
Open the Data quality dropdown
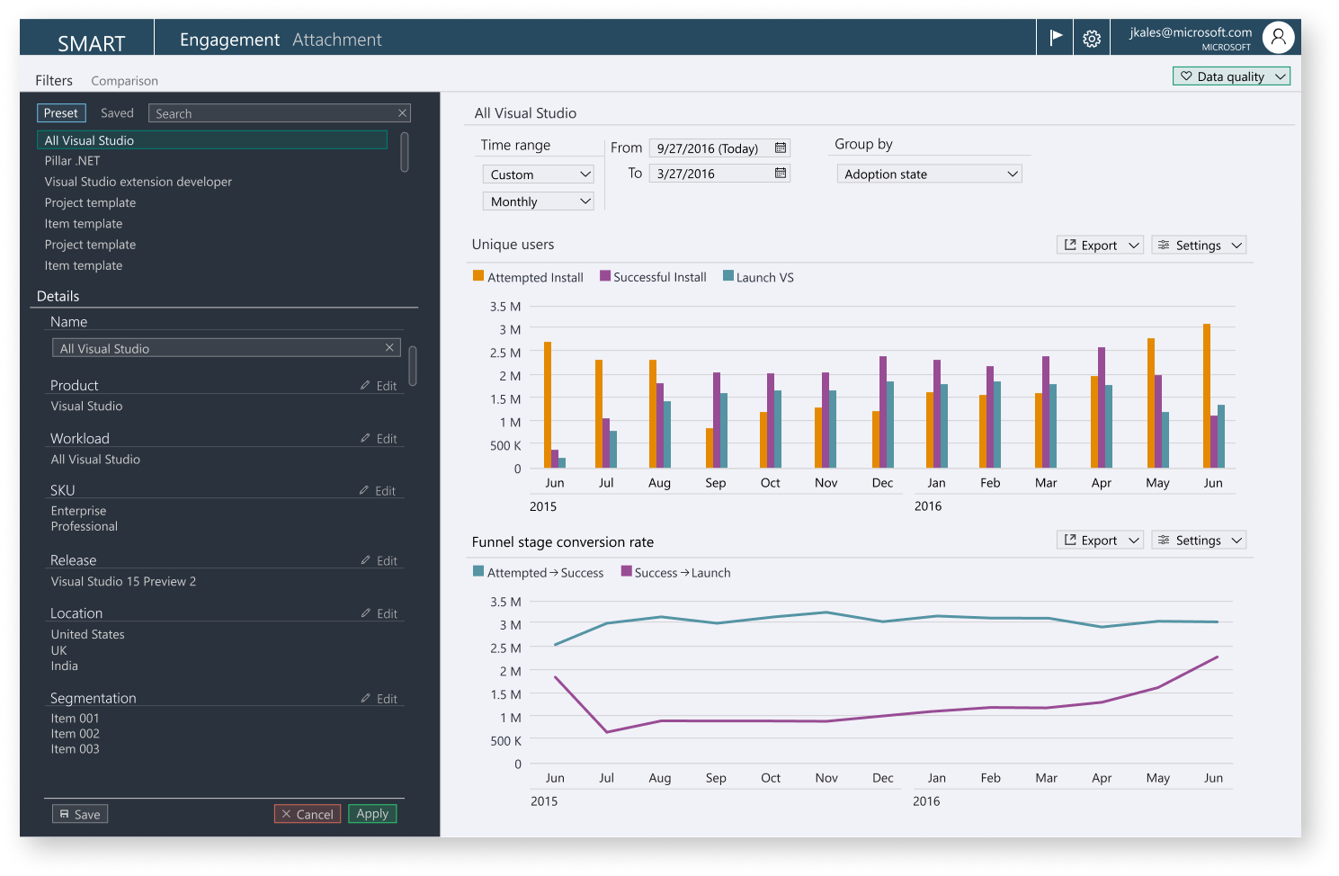(x=1231, y=76)
